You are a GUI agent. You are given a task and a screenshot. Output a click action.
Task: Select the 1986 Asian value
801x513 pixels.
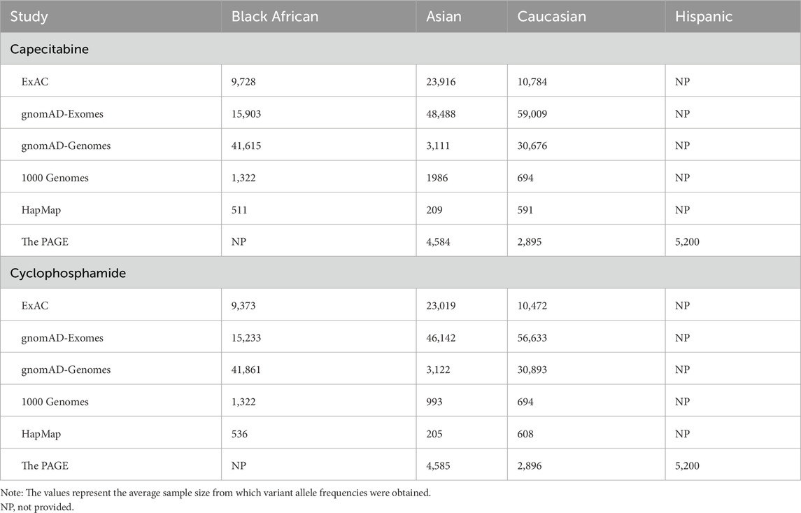(437, 178)
